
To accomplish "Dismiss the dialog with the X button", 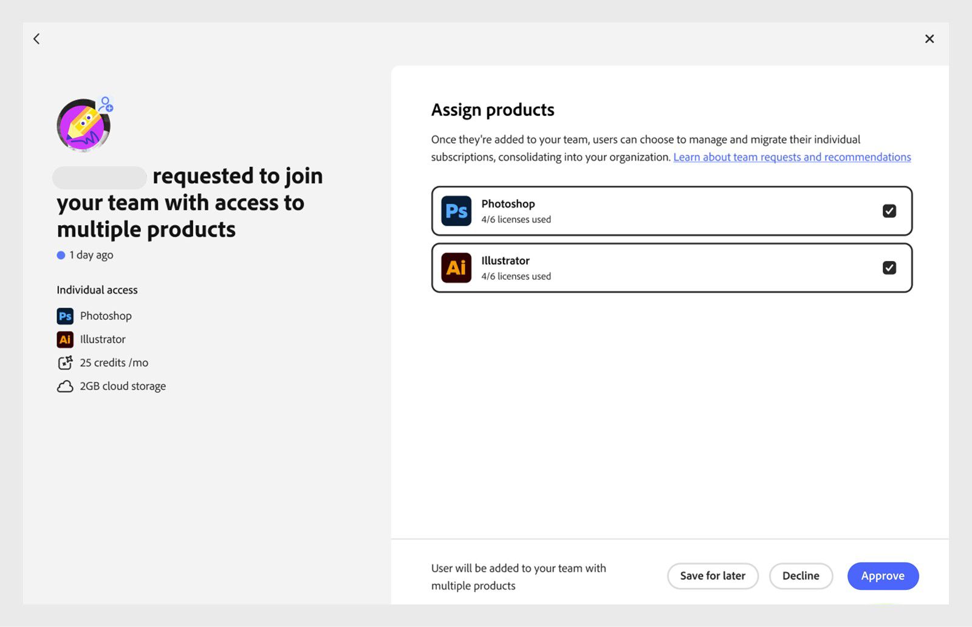I will coord(929,38).
